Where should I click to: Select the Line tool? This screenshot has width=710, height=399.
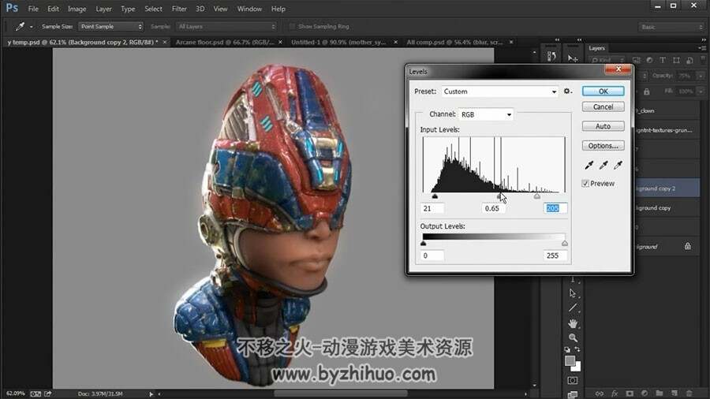573,308
